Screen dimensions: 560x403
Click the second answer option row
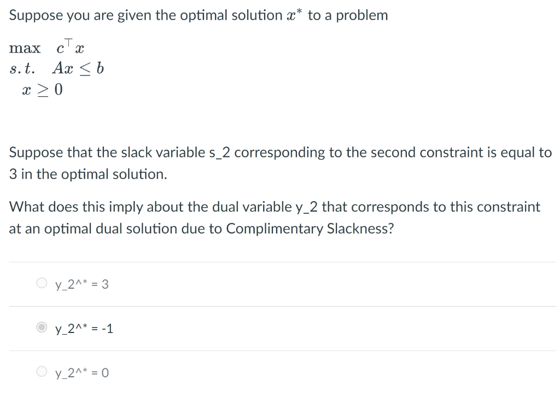[164, 328]
